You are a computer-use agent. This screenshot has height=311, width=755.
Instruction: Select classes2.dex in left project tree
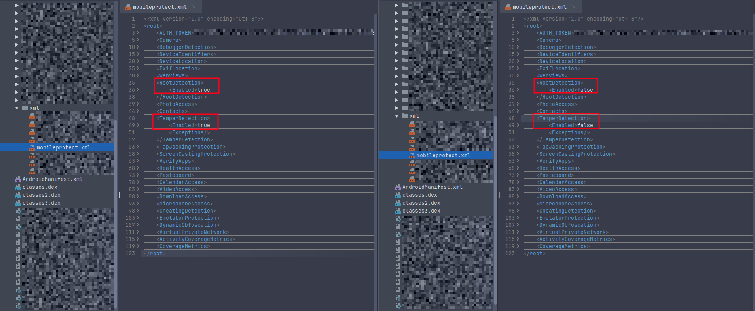pos(42,195)
